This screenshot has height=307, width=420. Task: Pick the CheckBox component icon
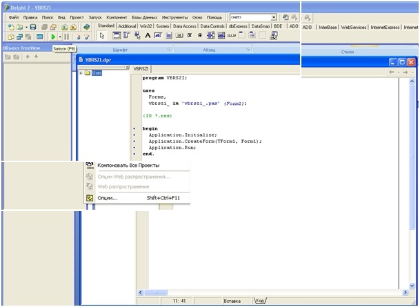[x=190, y=35]
